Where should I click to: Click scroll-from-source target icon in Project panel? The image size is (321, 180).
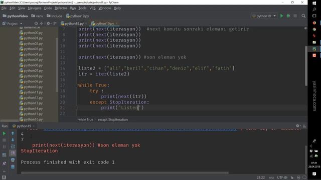pos(36,23)
